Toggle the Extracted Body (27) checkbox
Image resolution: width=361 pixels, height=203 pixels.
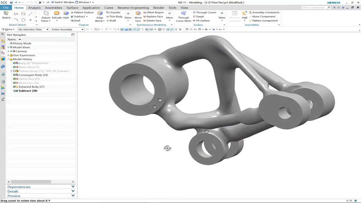pos(14,87)
